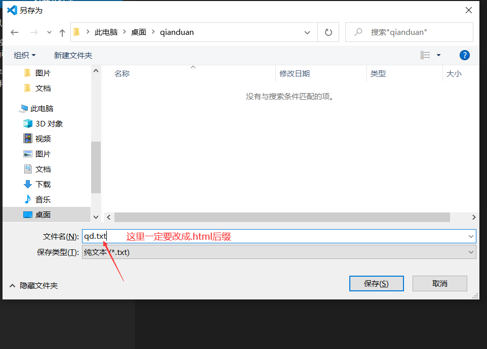
Task: Click the 取消 cancel button
Action: [x=439, y=283]
